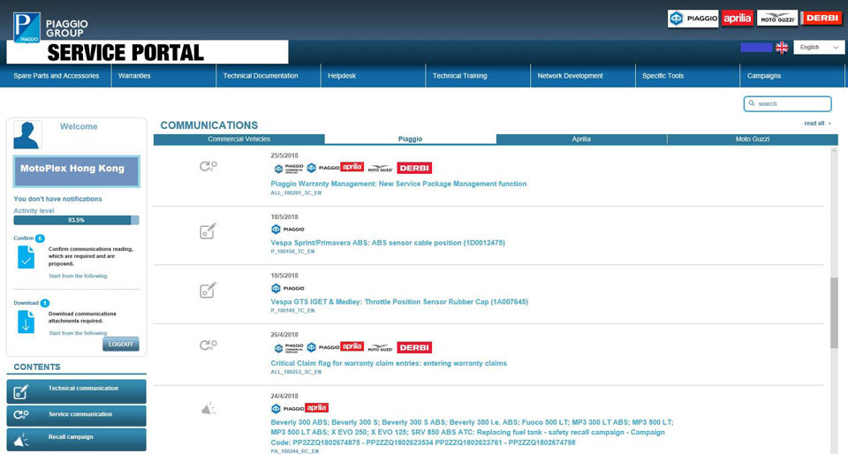Viewport: 848px width, 454px height.
Task: Open Service communication contents button
Action: click(x=76, y=415)
